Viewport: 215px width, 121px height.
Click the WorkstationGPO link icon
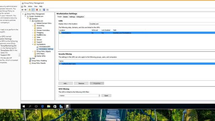tap(37, 47)
